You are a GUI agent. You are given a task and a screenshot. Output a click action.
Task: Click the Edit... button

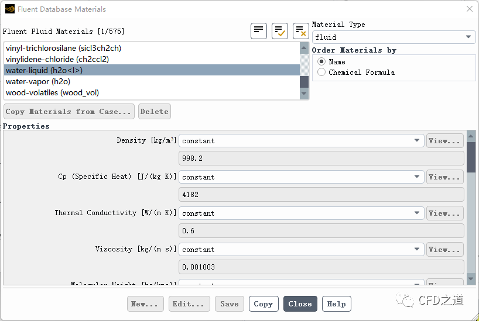pyautogui.click(x=189, y=304)
